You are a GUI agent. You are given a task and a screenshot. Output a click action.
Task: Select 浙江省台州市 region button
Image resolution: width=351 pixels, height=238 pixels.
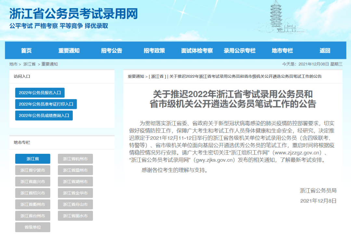pos(33,216)
